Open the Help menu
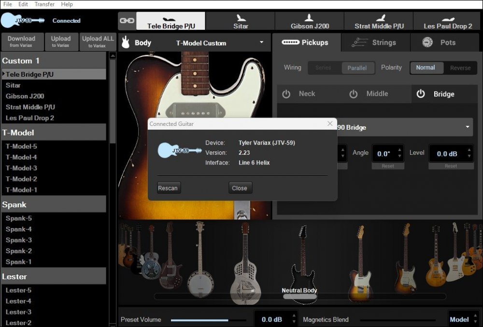Image resolution: width=483 pixels, height=327 pixels. 67,4
